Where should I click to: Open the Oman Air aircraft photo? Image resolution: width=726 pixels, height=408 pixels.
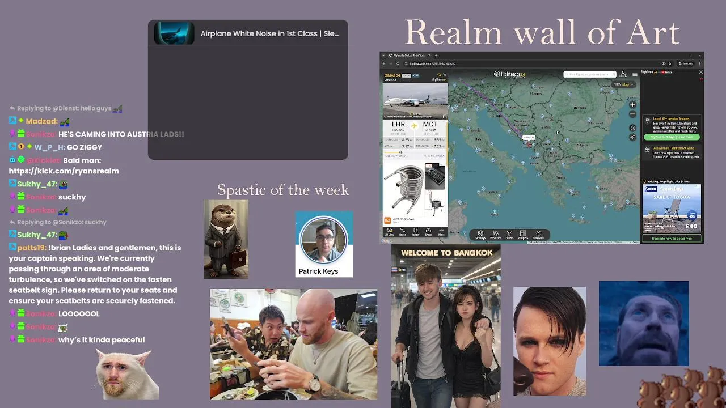[x=415, y=100]
